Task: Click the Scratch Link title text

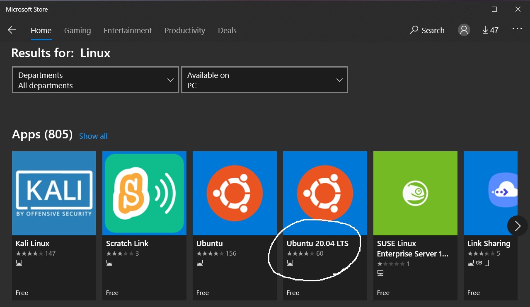Action: [x=127, y=243]
